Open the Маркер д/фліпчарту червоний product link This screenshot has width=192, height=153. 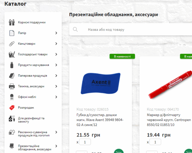(x=169, y=120)
